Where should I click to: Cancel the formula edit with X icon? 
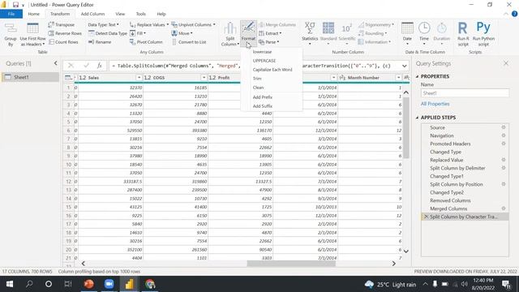click(x=71, y=66)
